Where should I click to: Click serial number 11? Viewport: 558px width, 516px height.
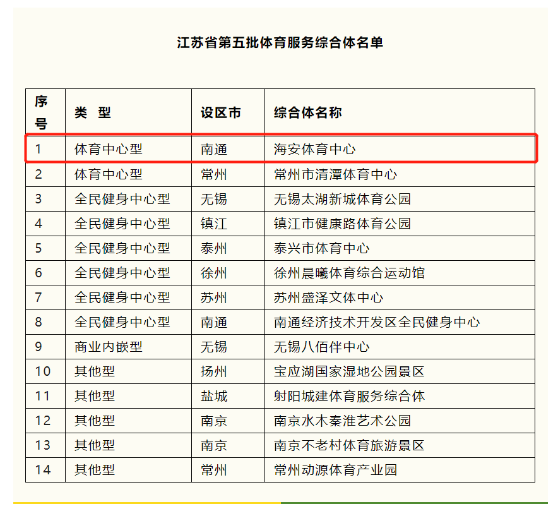click(x=42, y=395)
